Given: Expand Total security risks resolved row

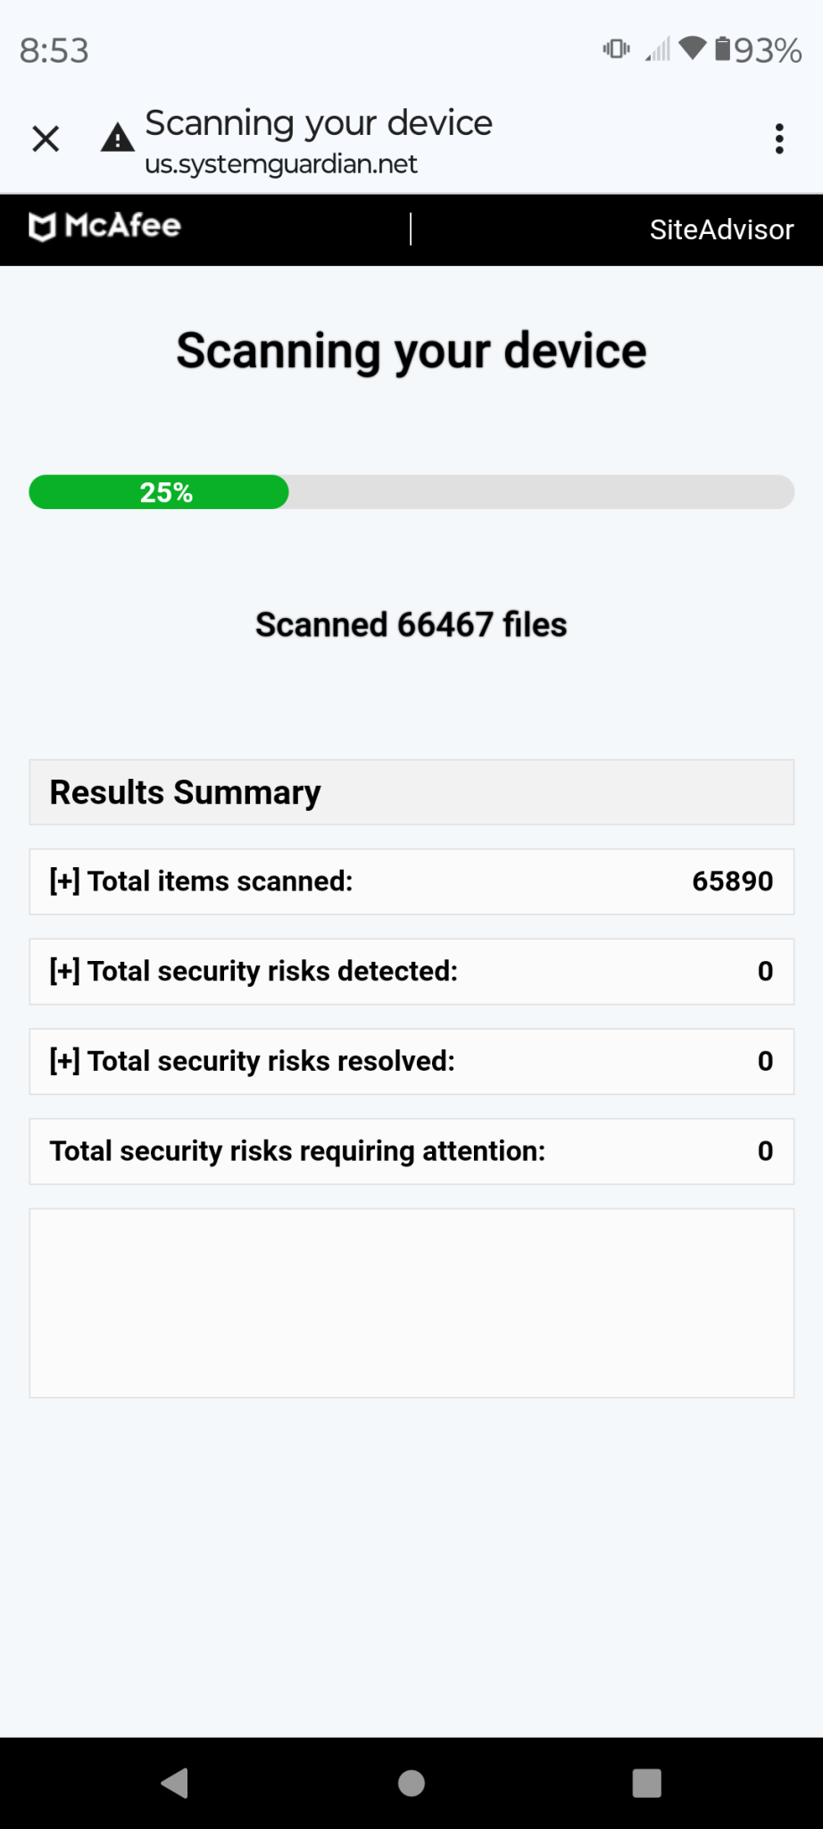Looking at the screenshot, I should (x=65, y=1061).
